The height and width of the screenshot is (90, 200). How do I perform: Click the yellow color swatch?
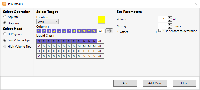(x=101, y=20)
